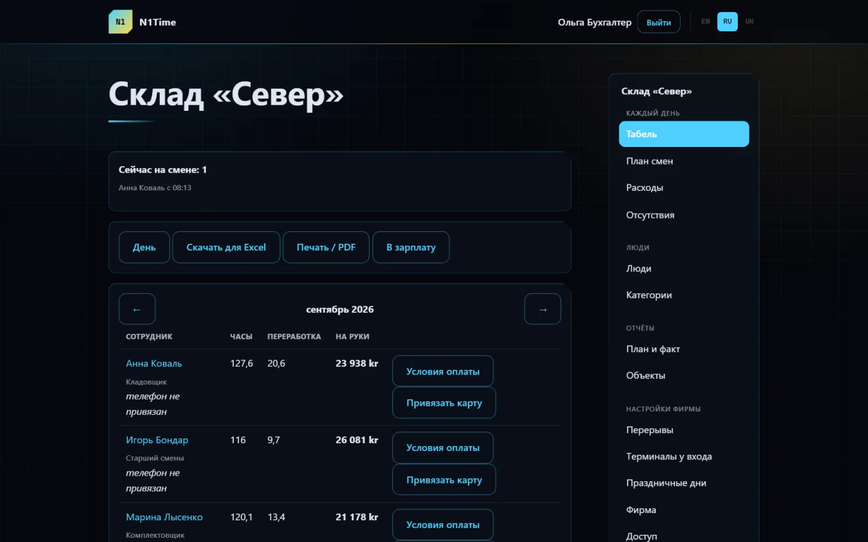Viewport: 868px width, 542px height.
Task: Open Фирма settings
Action: 684,510
